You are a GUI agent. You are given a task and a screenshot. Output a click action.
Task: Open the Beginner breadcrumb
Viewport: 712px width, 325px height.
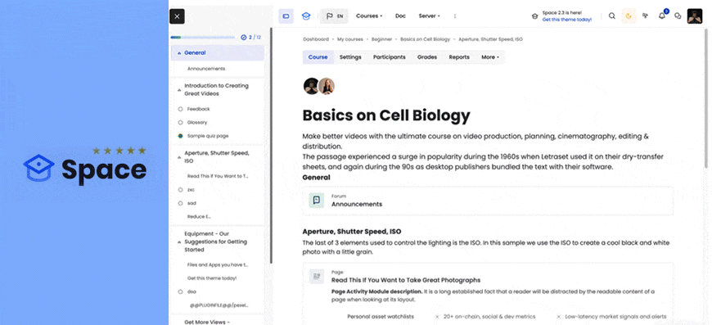381,39
